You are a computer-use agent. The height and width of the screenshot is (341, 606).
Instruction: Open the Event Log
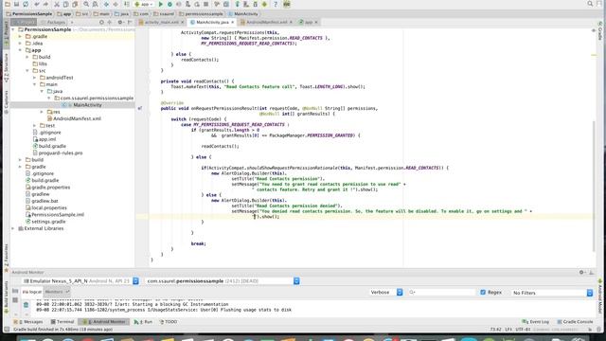tap(536, 322)
